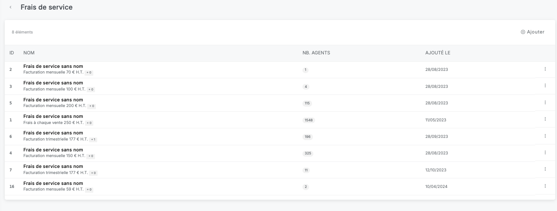Open the three-dot menu for row ID 3

click(545, 86)
